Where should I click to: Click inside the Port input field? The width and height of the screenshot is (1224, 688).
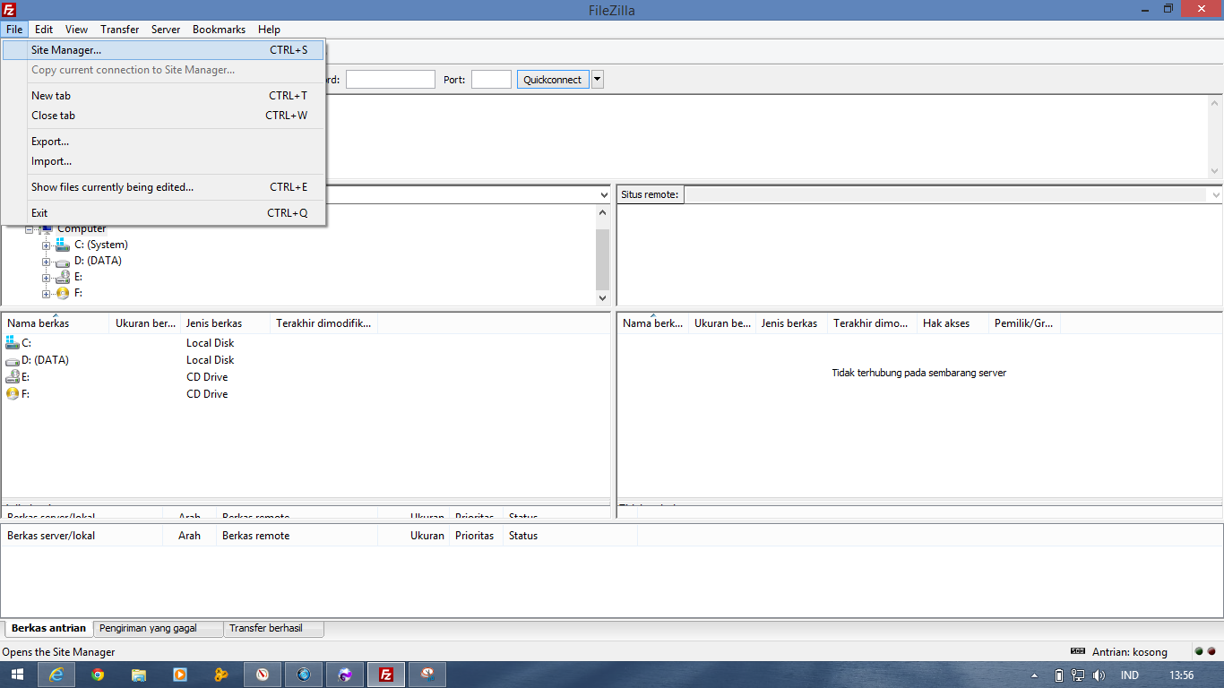pos(491,79)
